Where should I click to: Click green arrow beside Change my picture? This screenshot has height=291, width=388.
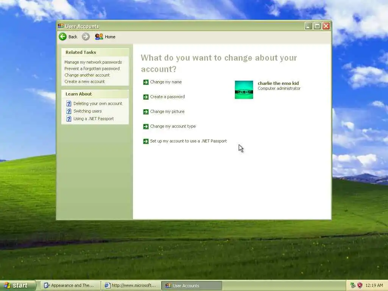(146, 112)
